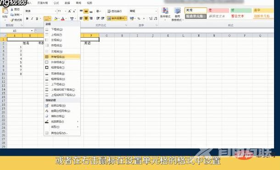This screenshot has width=280, height=170.
Task: Click the Borders button in Font group
Action: point(46,18)
